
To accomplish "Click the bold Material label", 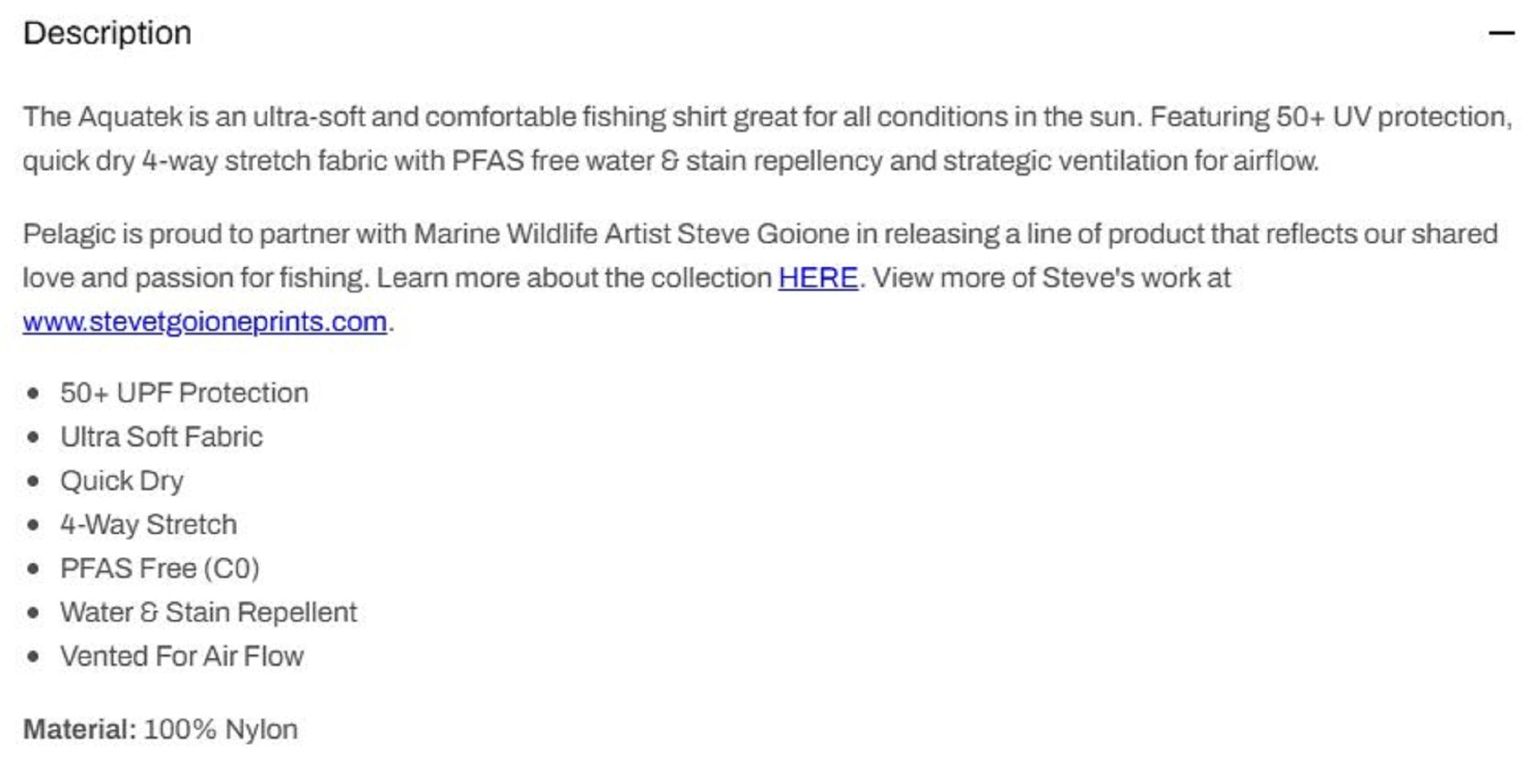I will point(80,730).
